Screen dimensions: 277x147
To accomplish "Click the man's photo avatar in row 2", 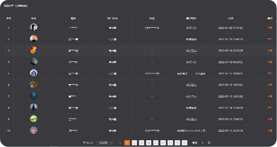I will click(34, 39).
